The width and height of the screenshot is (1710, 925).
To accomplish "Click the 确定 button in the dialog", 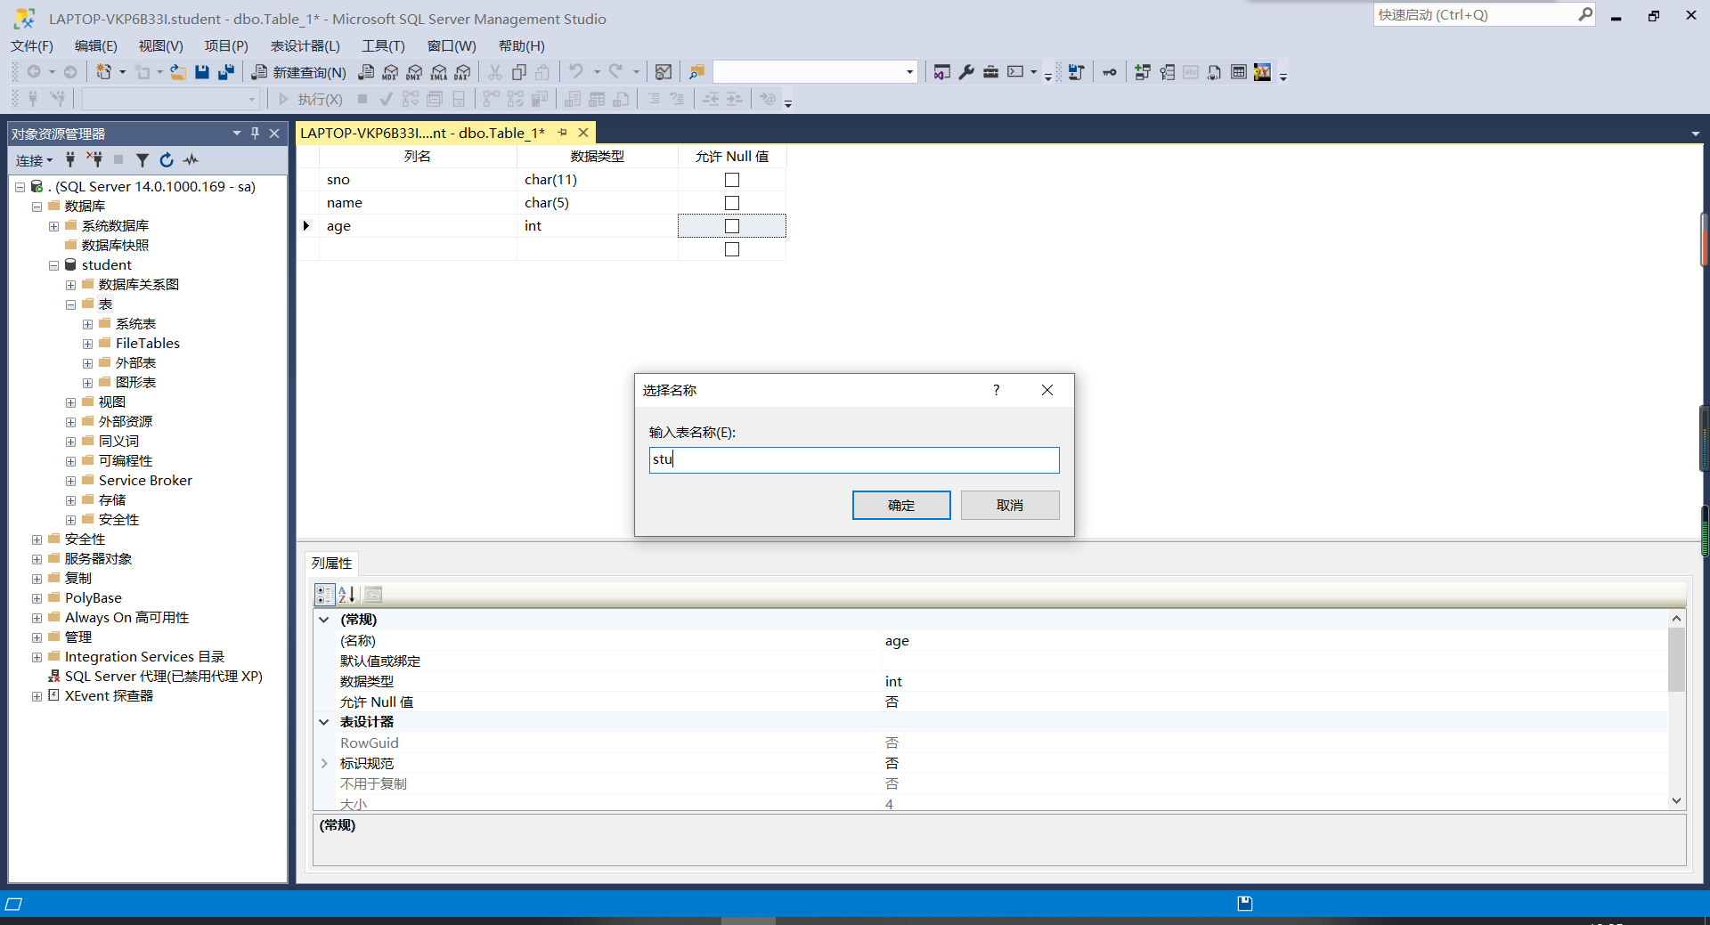I will 901,505.
